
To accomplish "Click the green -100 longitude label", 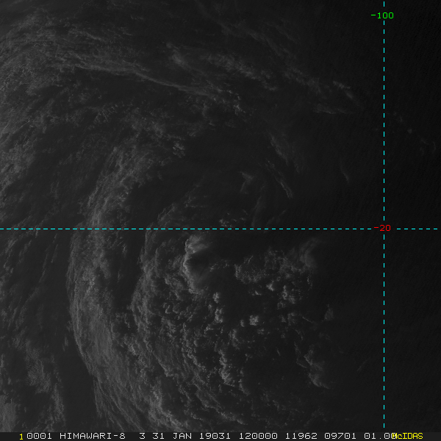I will (382, 15).
